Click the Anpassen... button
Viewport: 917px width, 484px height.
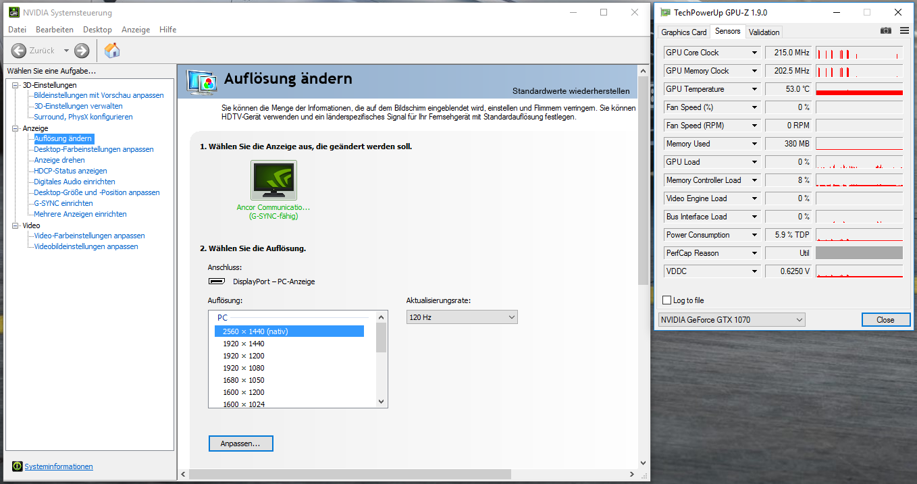point(240,443)
